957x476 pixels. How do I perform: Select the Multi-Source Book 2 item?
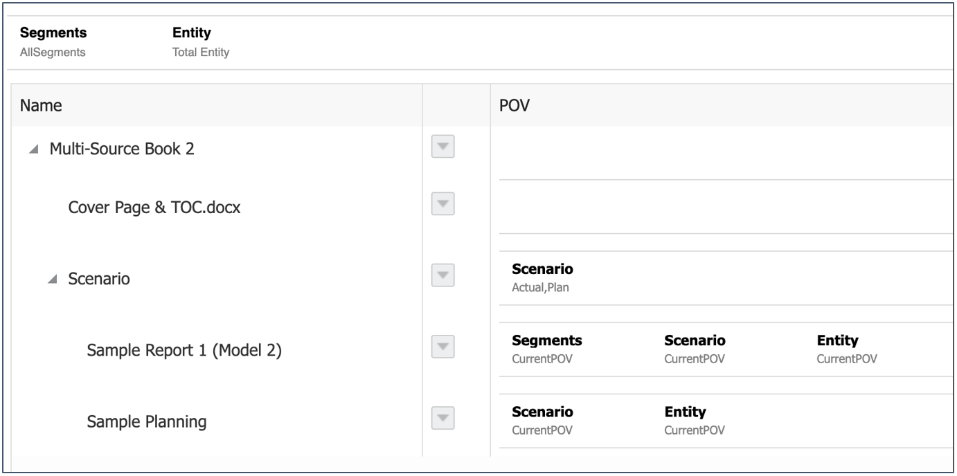point(122,149)
